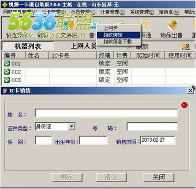Click 空闲 cell in row 002
Image resolution: width=196 pixels, height=189 pixels.
pos(122,72)
